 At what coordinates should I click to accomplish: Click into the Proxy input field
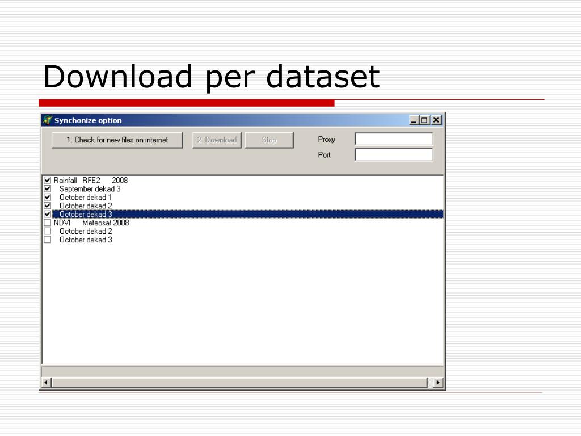(394, 139)
